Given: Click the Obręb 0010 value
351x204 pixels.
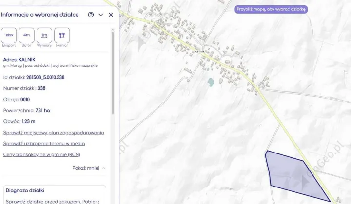Looking at the screenshot, I should (x=25, y=100).
